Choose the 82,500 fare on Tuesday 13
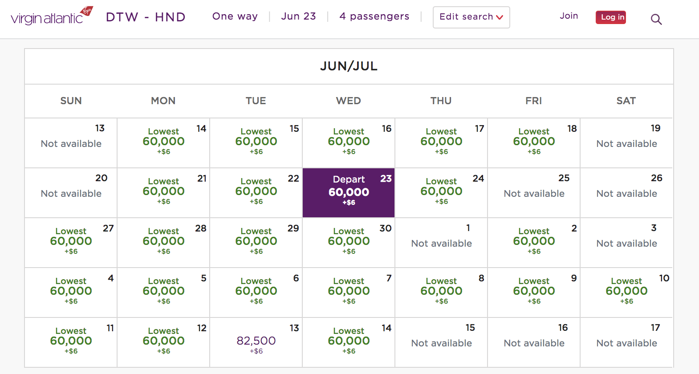 [256, 341]
